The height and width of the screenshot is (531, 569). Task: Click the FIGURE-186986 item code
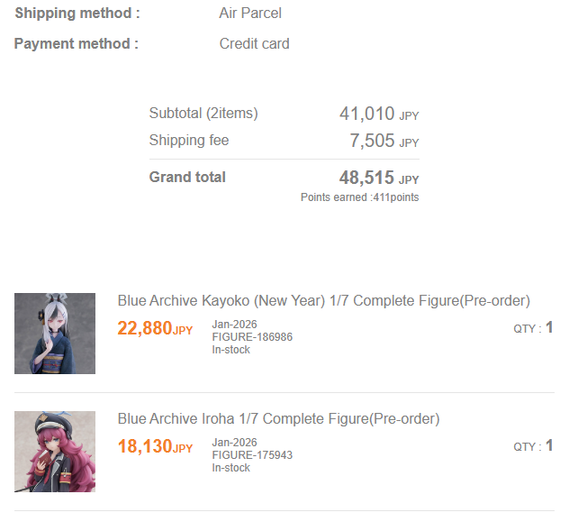(252, 337)
